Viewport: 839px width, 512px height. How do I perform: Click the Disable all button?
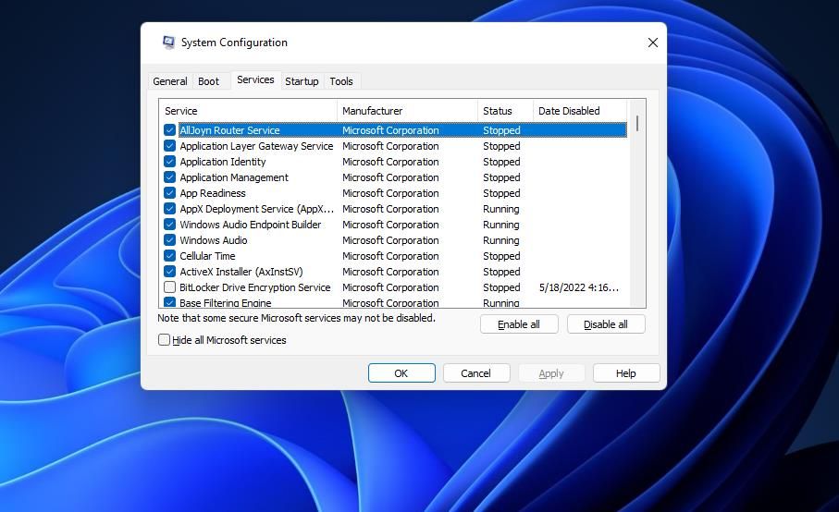tap(606, 324)
